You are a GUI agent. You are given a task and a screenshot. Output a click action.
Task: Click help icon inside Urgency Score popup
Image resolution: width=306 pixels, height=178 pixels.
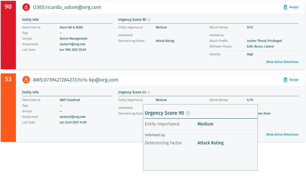click(x=188, y=113)
